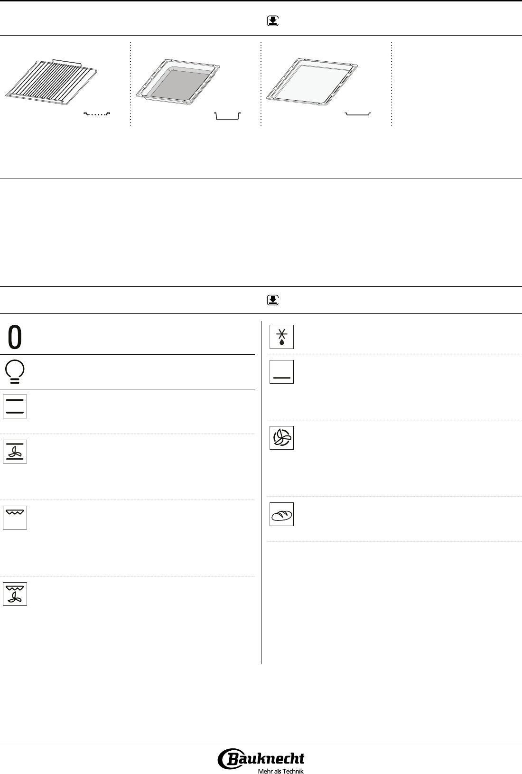Click the bread loaf function icon
522x774 pixels.
coord(282,514)
